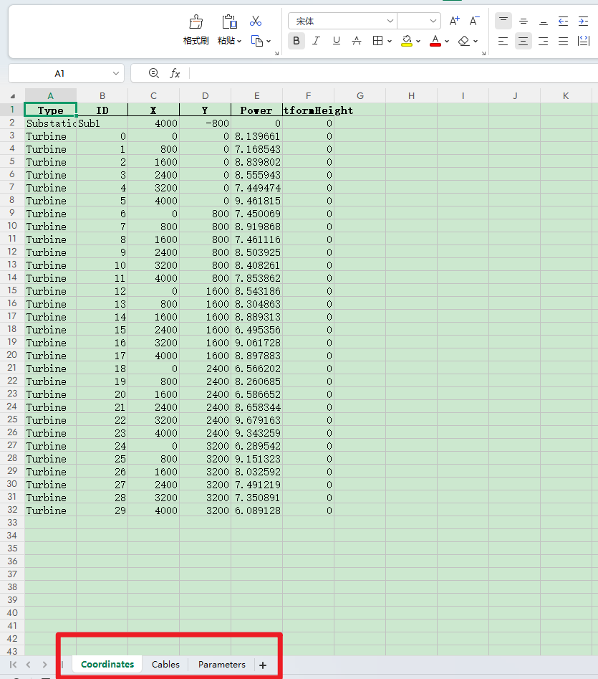This screenshot has height=679, width=598.
Task: Click the decrease font size icon
Action: point(474,22)
